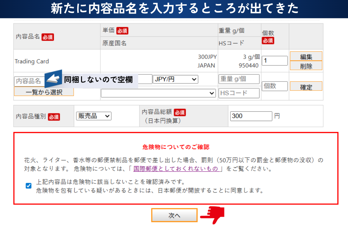The image size is (348, 226).
Task: Open the 販売品 content type dropdown
Action: pos(94,116)
